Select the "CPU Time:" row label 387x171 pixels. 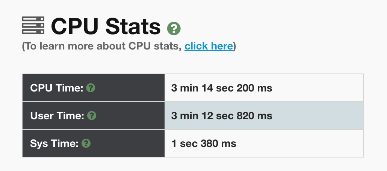[x=56, y=88]
